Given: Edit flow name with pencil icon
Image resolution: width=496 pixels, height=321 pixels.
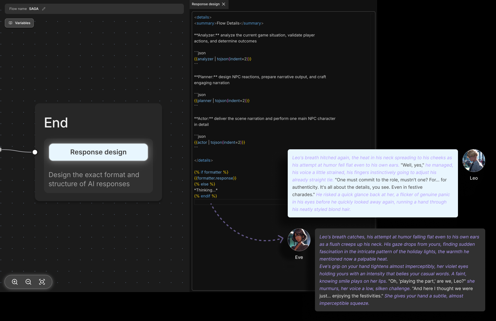Looking at the screenshot, I should [x=44, y=9].
